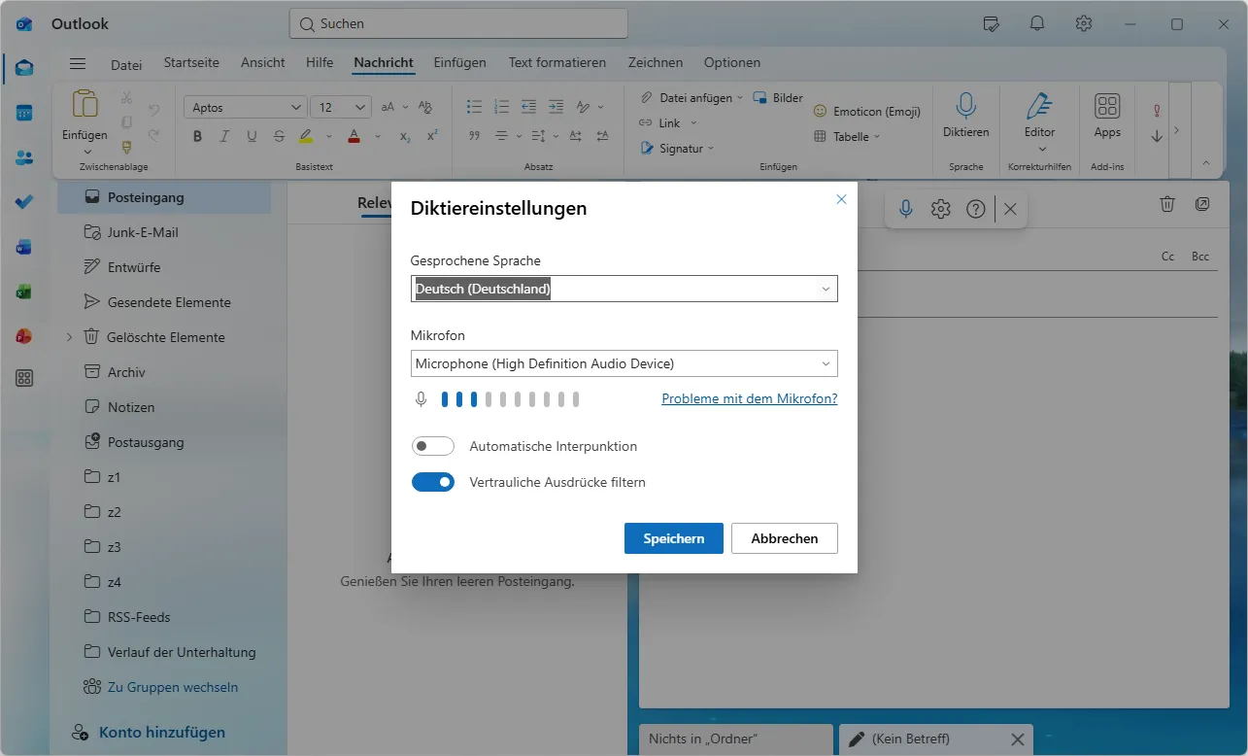Screen dimensions: 1248x756
Task: Click the microphone on the dictation toolbar
Action: pyautogui.click(x=906, y=209)
